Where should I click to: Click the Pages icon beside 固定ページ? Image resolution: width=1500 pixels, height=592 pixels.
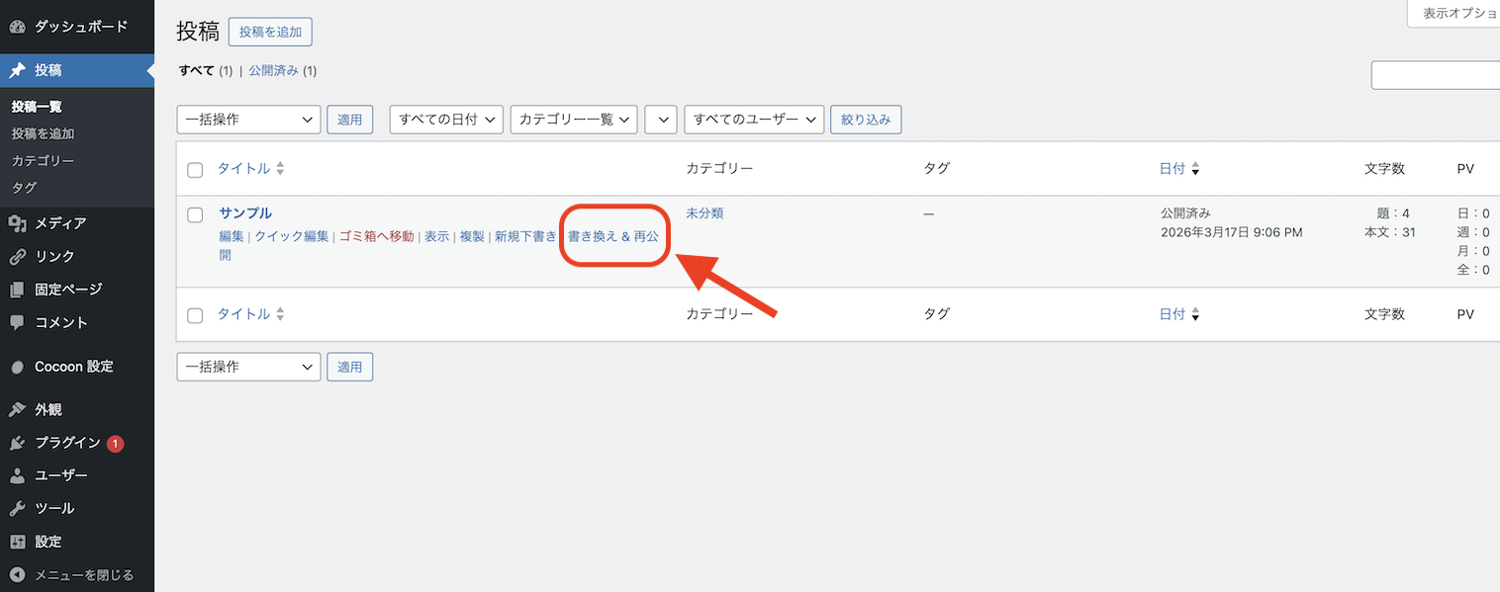(17, 290)
